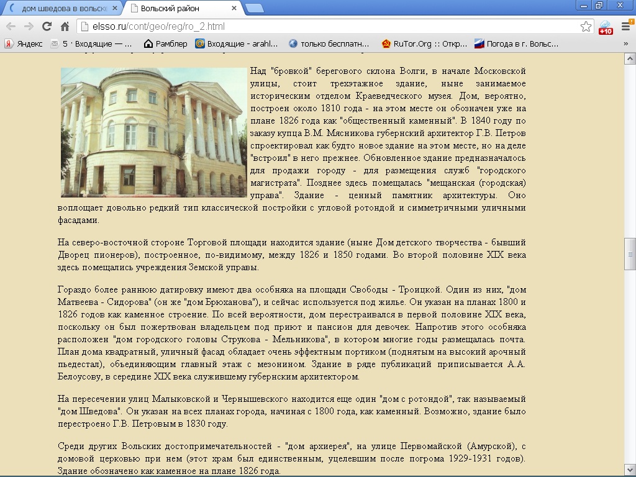Bookmark this page with the star icon
The height and width of the screenshot is (477, 636).
pyautogui.click(x=586, y=27)
